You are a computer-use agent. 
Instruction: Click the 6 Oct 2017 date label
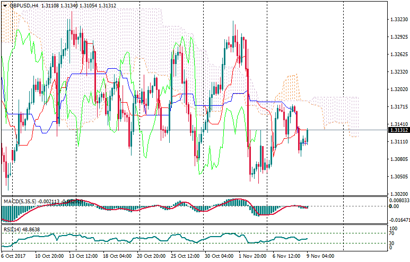click(14, 256)
